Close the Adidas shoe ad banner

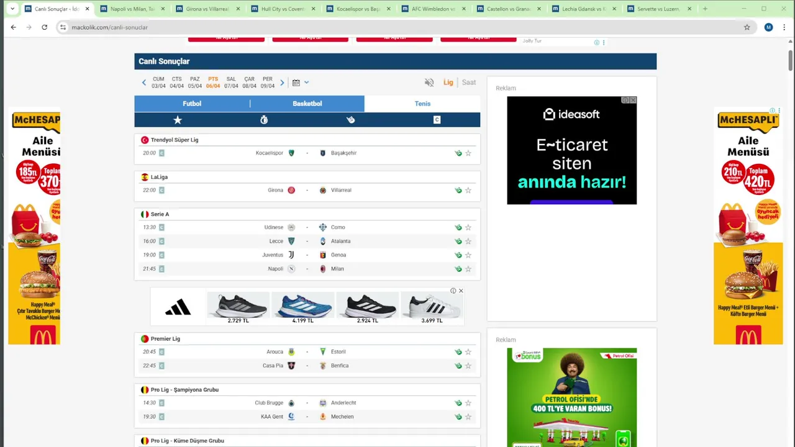[461, 291]
